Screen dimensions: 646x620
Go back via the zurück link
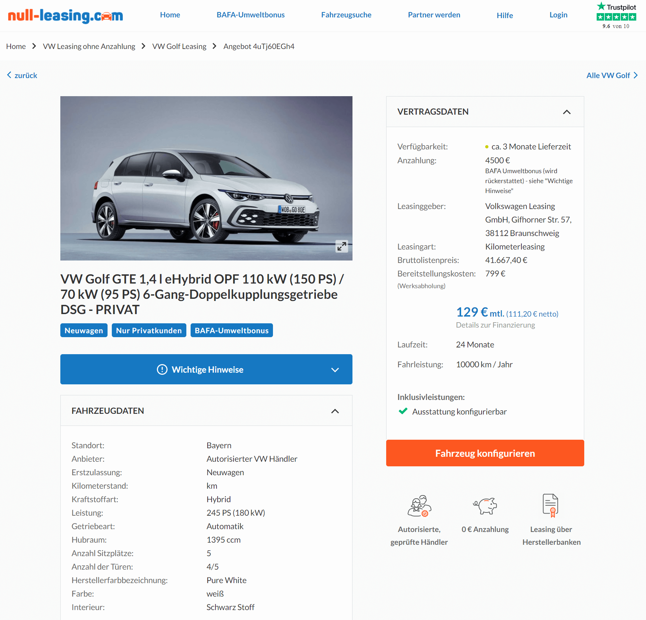[22, 75]
